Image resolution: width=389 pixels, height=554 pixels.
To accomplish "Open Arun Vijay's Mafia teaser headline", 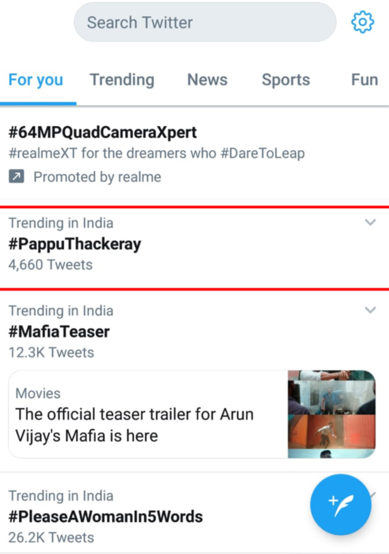I will pyautogui.click(x=134, y=425).
